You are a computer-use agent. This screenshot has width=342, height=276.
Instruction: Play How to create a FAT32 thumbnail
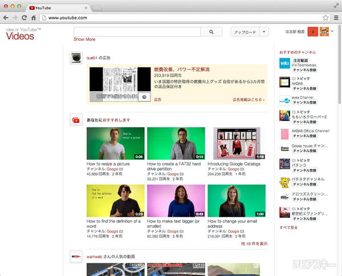coord(176,143)
